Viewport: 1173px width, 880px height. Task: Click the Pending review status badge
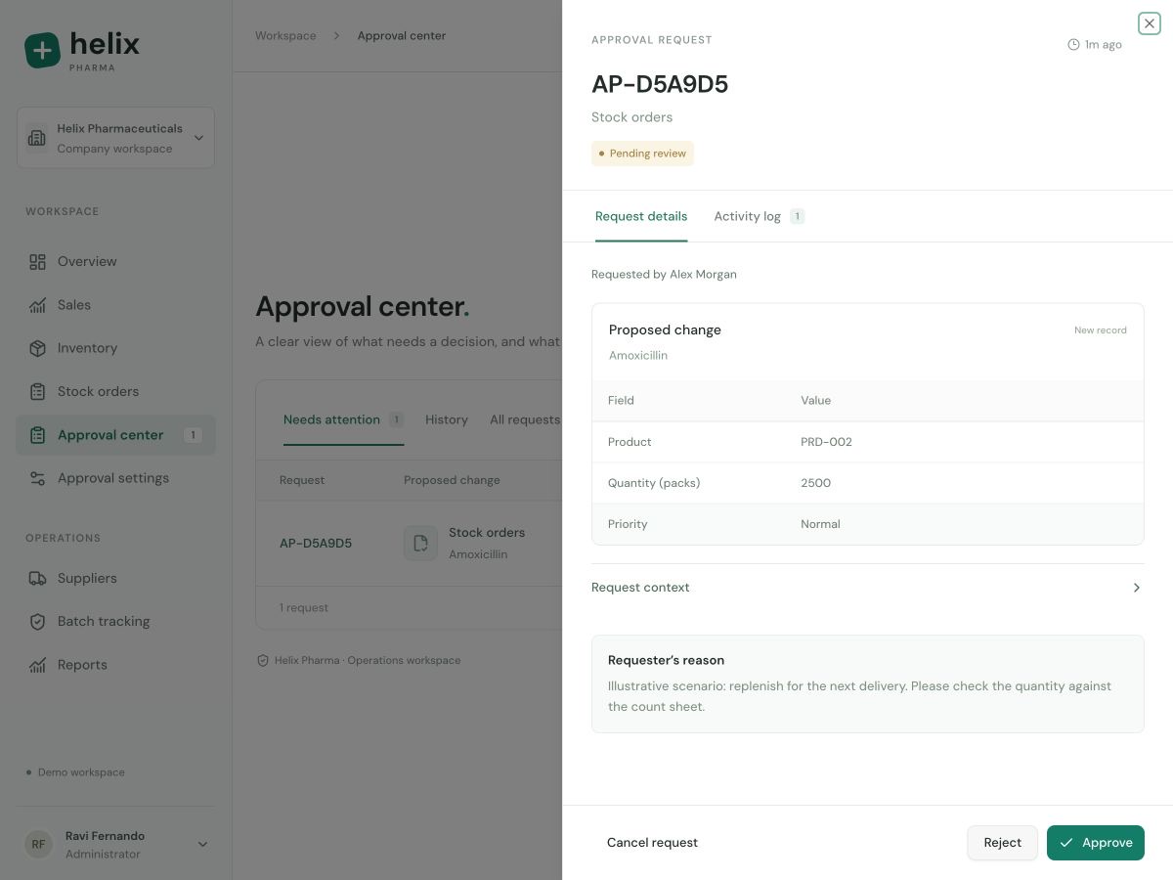coord(642,154)
